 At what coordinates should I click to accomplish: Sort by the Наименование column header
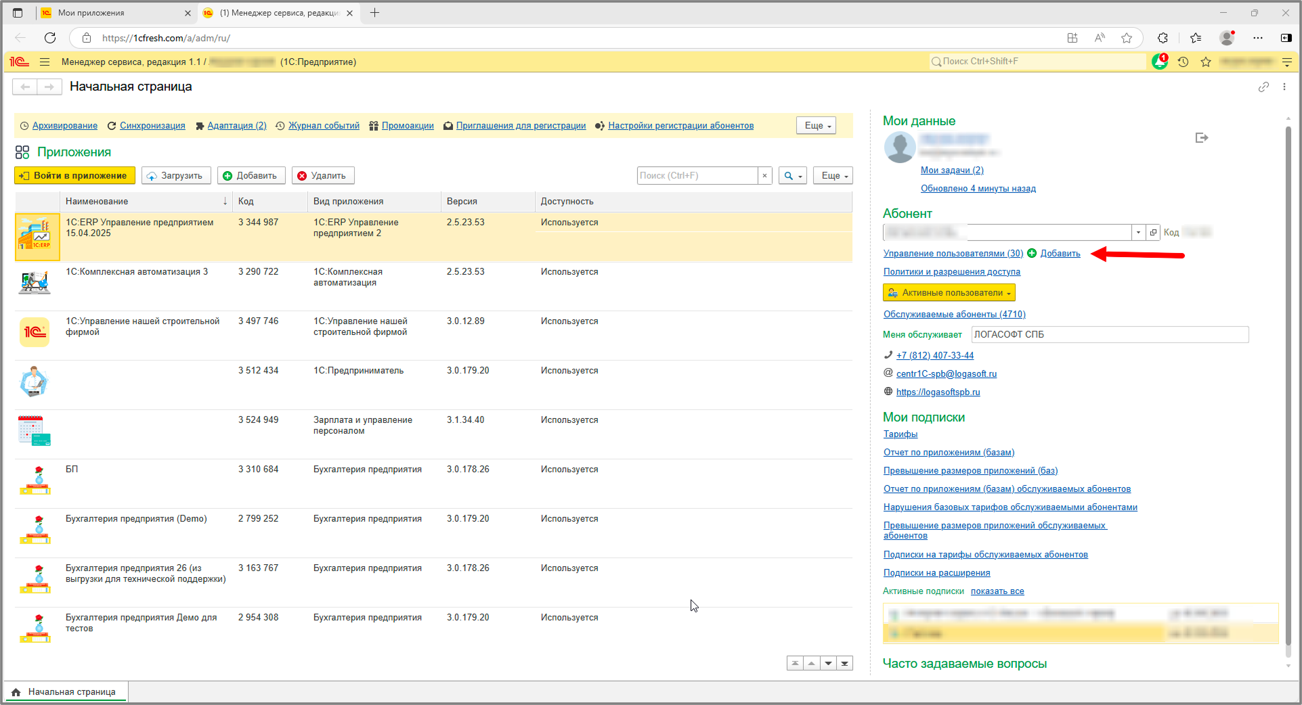[146, 202]
